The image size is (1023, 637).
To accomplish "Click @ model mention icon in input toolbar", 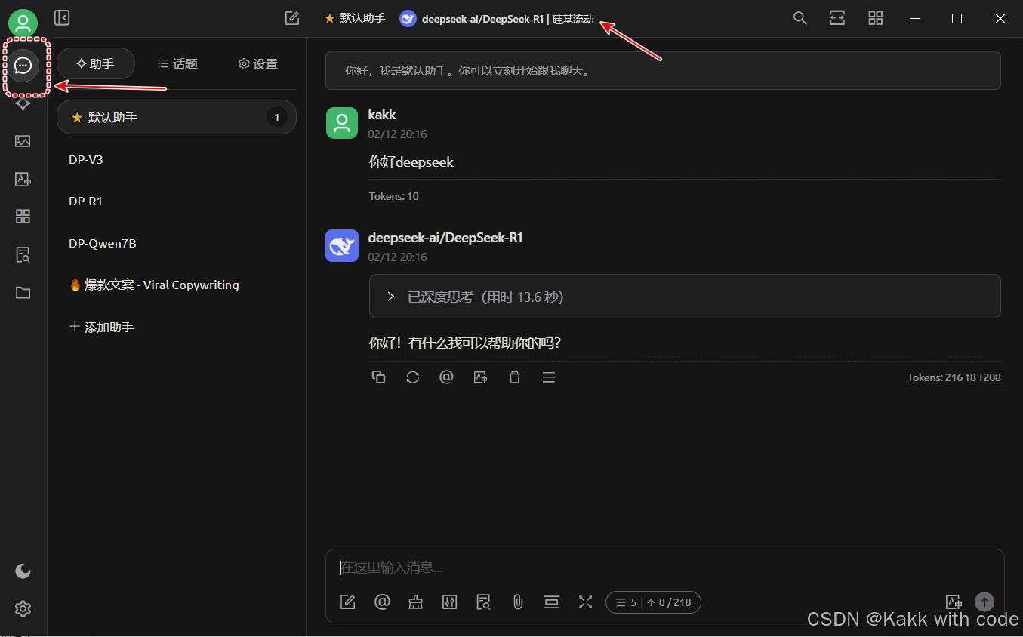I will coord(382,602).
